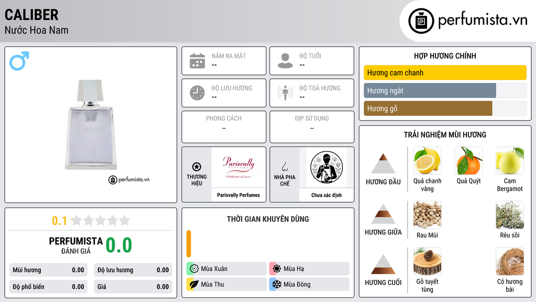Screen dimensions: 536x302
Task: Click the Độ lưu hương 0.00 score row
Action: [x=133, y=270]
